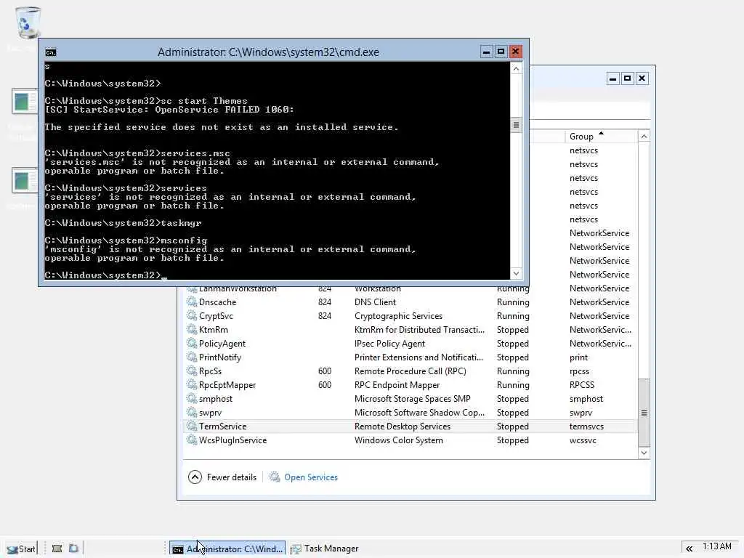
Task: Sort services by Group column header
Action: [601, 136]
